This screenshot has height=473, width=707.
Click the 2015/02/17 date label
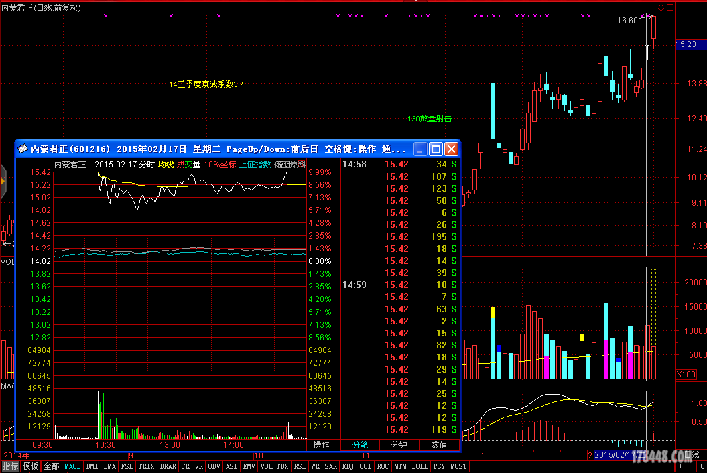click(619, 455)
